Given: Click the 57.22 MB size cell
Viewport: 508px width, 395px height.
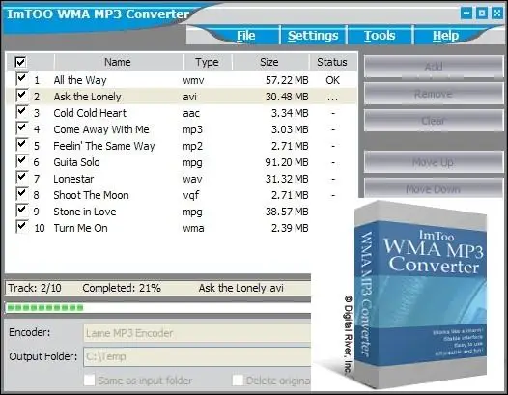Looking at the screenshot, I should [287, 80].
